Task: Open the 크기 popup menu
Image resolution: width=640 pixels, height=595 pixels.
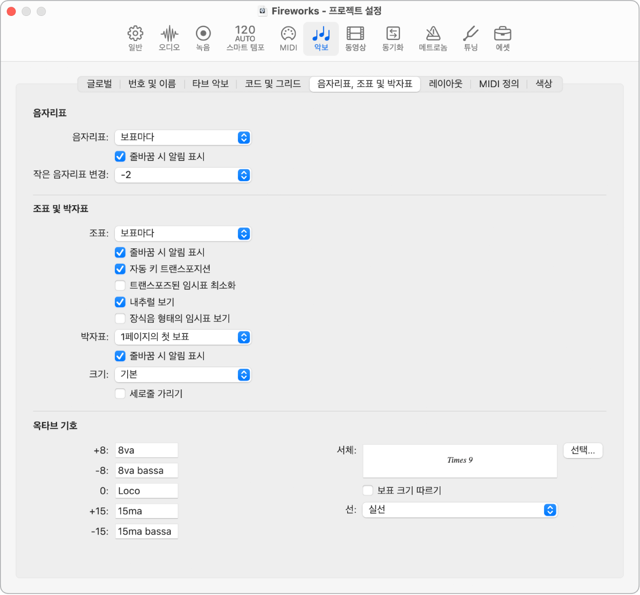Action: point(183,374)
